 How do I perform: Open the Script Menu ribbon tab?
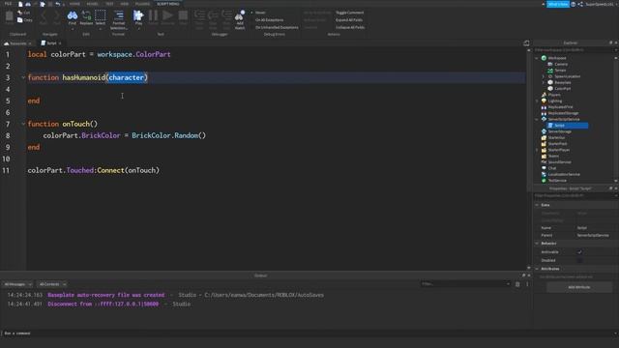tap(167, 4)
